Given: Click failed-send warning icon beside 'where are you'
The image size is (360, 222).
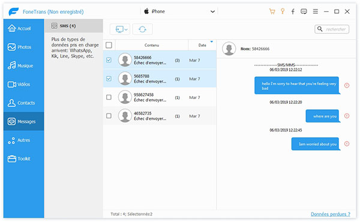Looking at the screenshot, I should tap(347, 116).
